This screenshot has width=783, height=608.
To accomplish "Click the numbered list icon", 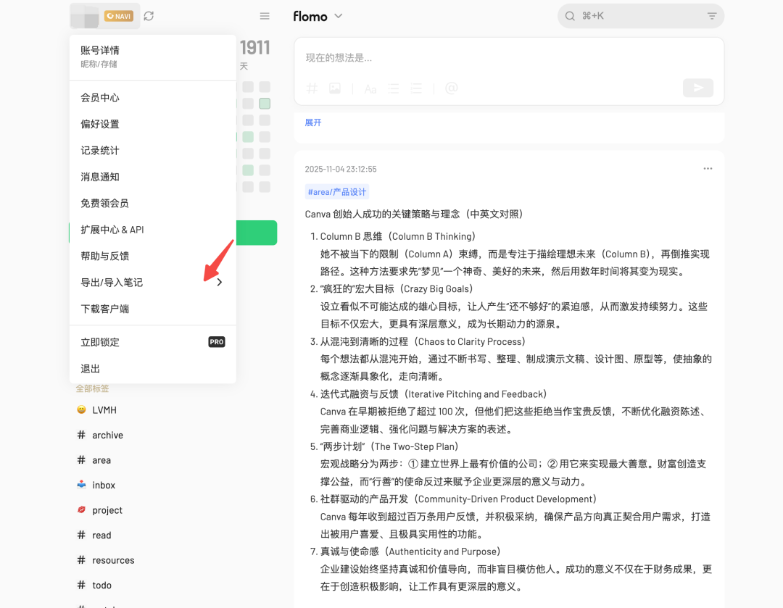I will coord(416,88).
